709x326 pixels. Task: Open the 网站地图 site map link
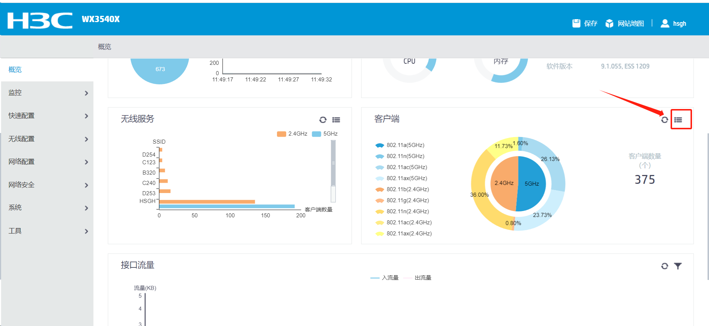[x=631, y=24]
